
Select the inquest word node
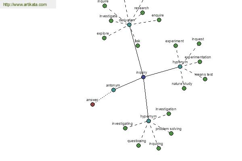(199, 43)
